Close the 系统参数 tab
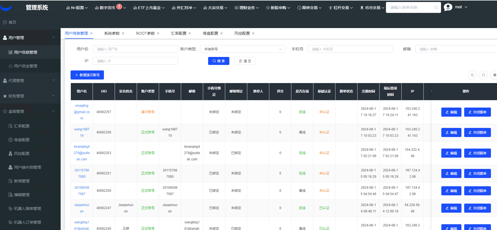Viewport: 497px width, 230px height. pos(123,33)
